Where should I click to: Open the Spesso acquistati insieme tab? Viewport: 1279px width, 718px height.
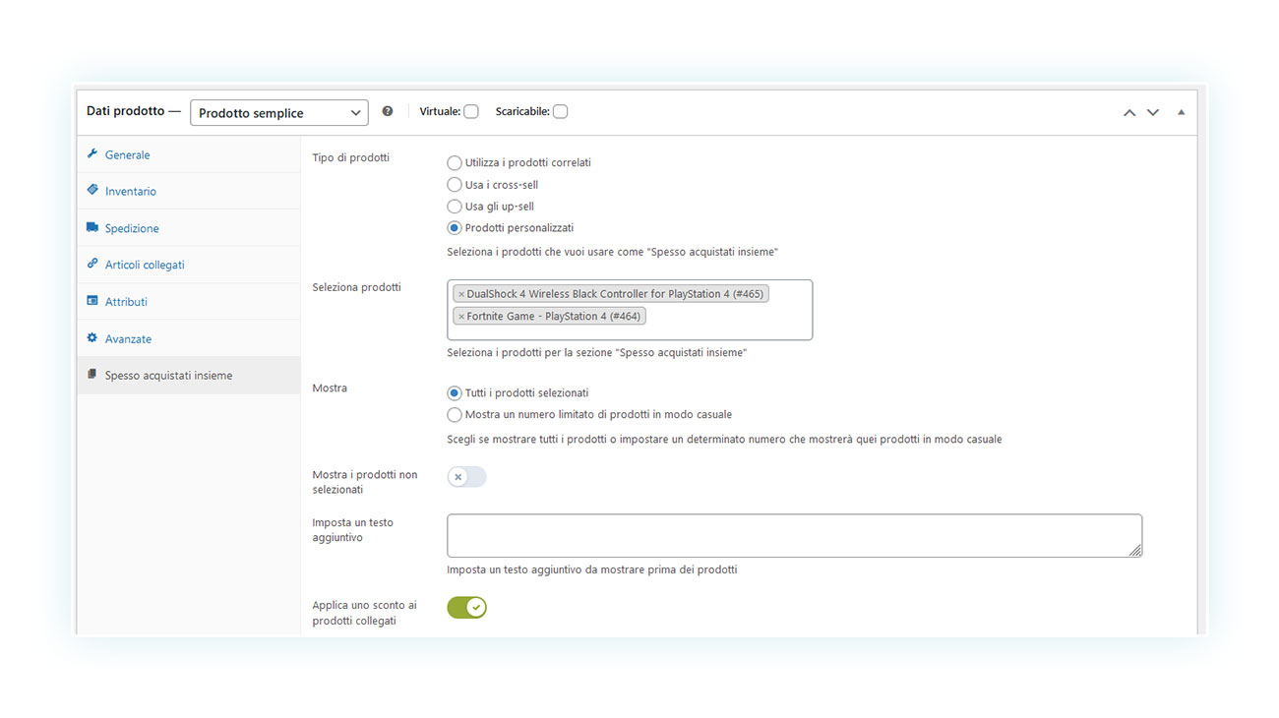point(189,375)
